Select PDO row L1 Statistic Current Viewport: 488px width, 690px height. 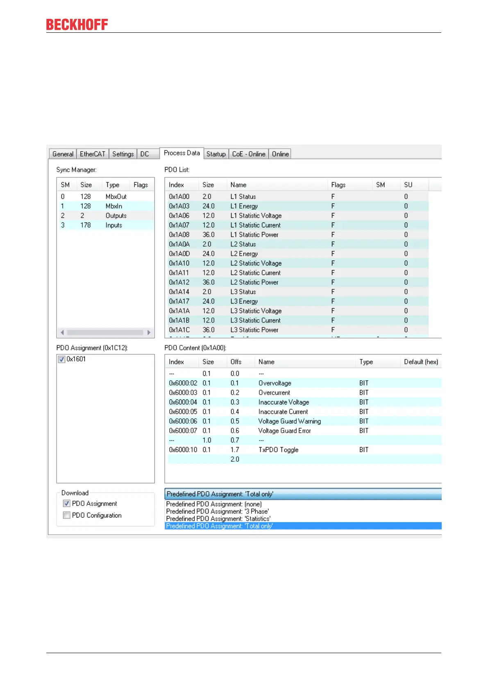(x=297, y=225)
